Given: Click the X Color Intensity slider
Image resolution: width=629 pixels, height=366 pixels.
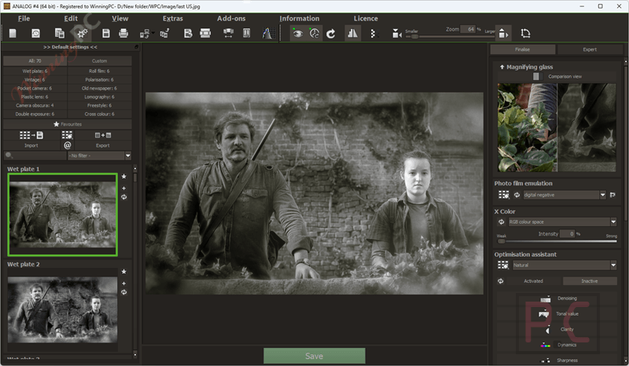Looking at the screenshot, I should 557,241.
